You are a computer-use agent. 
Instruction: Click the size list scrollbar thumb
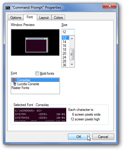click(72, 54)
